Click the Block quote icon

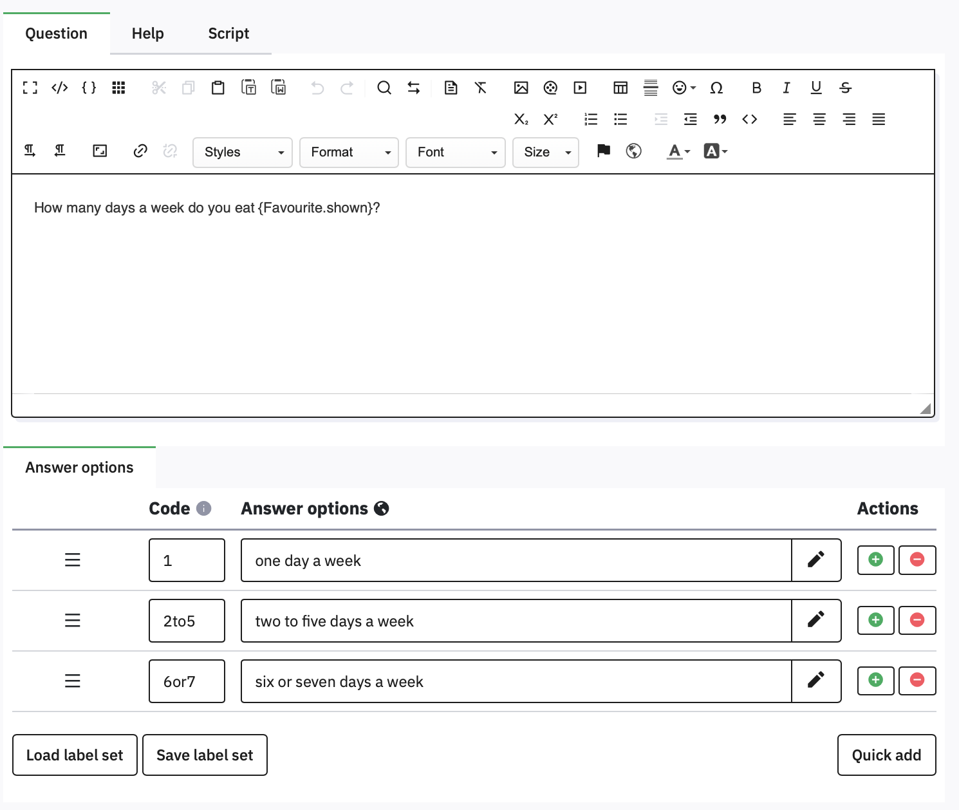720,119
